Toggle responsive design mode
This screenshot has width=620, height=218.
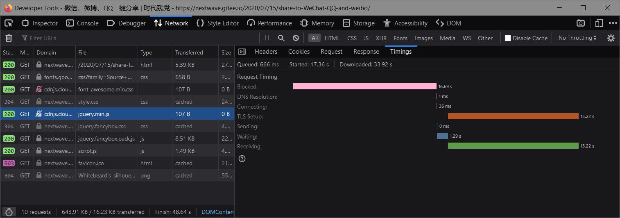600,23
